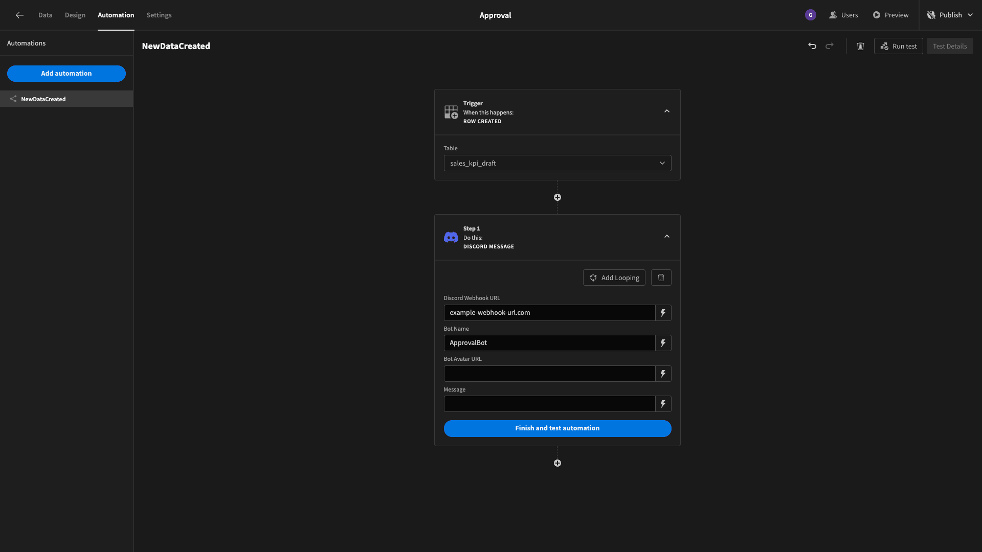The width and height of the screenshot is (982, 552).
Task: Click the user avatar G icon
Action: pos(810,15)
